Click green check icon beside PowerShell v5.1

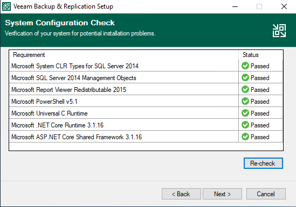[x=245, y=101]
